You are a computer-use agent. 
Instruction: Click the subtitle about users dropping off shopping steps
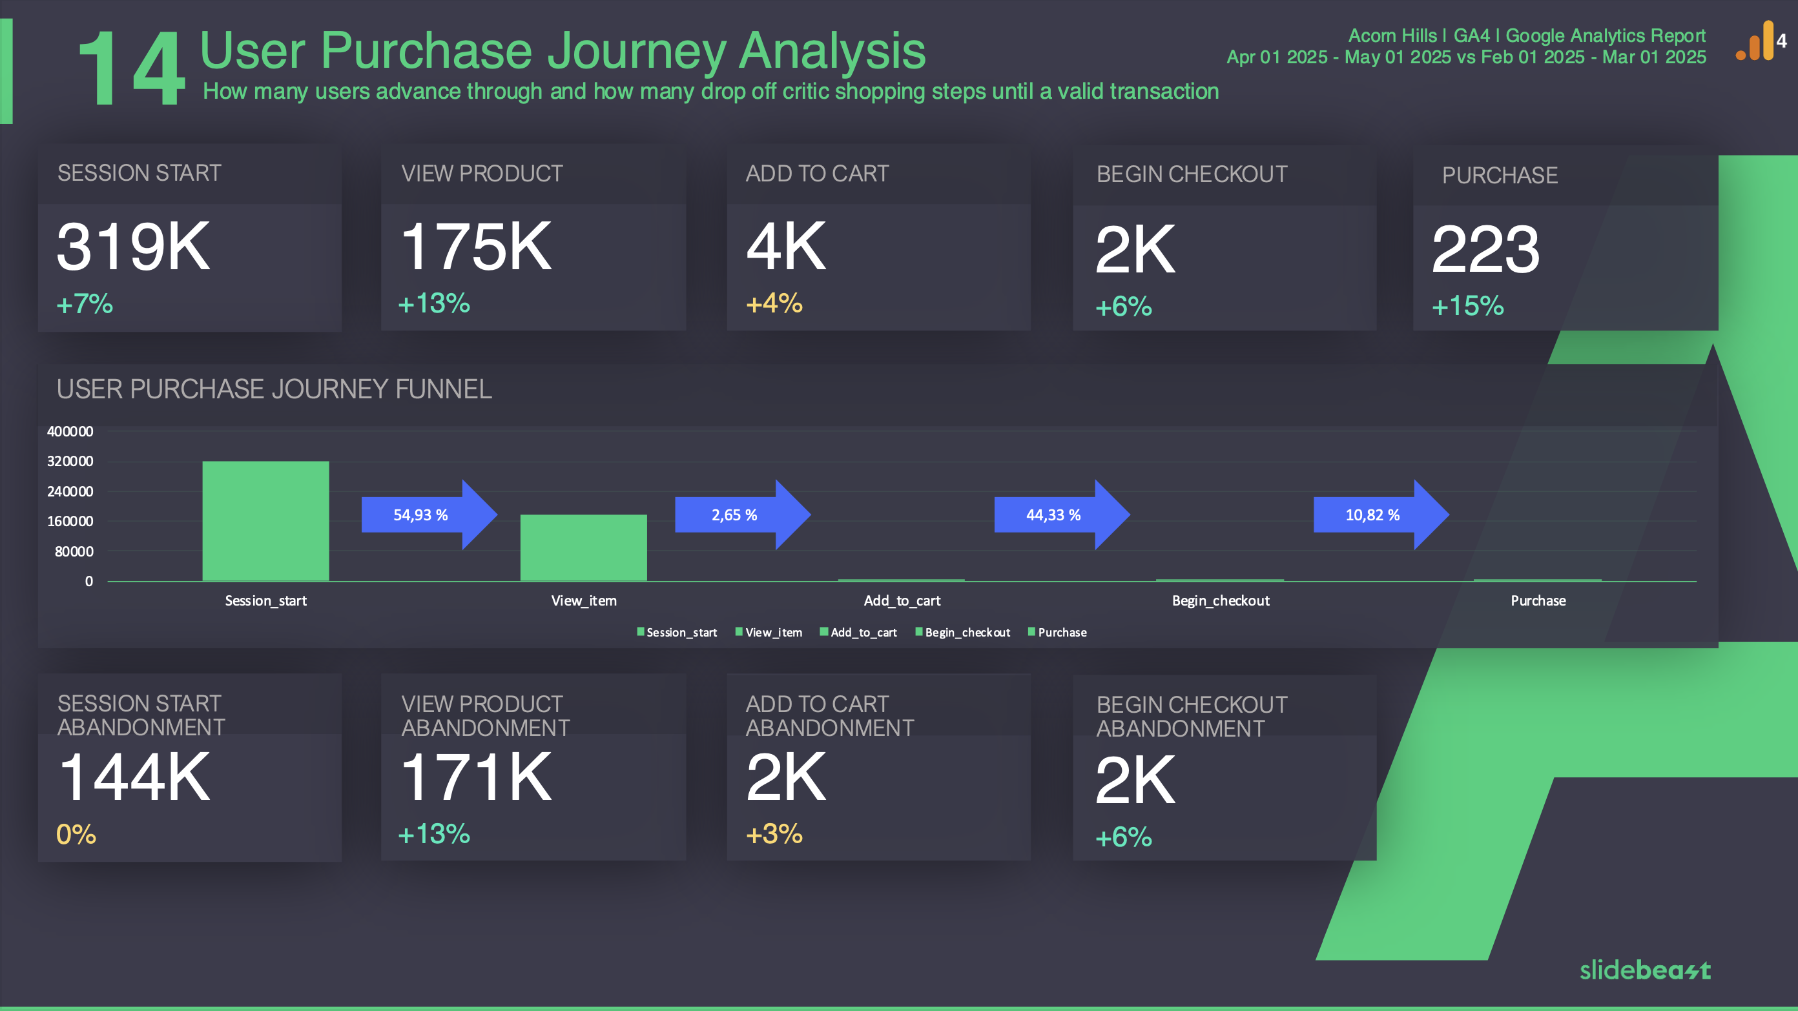(x=710, y=92)
